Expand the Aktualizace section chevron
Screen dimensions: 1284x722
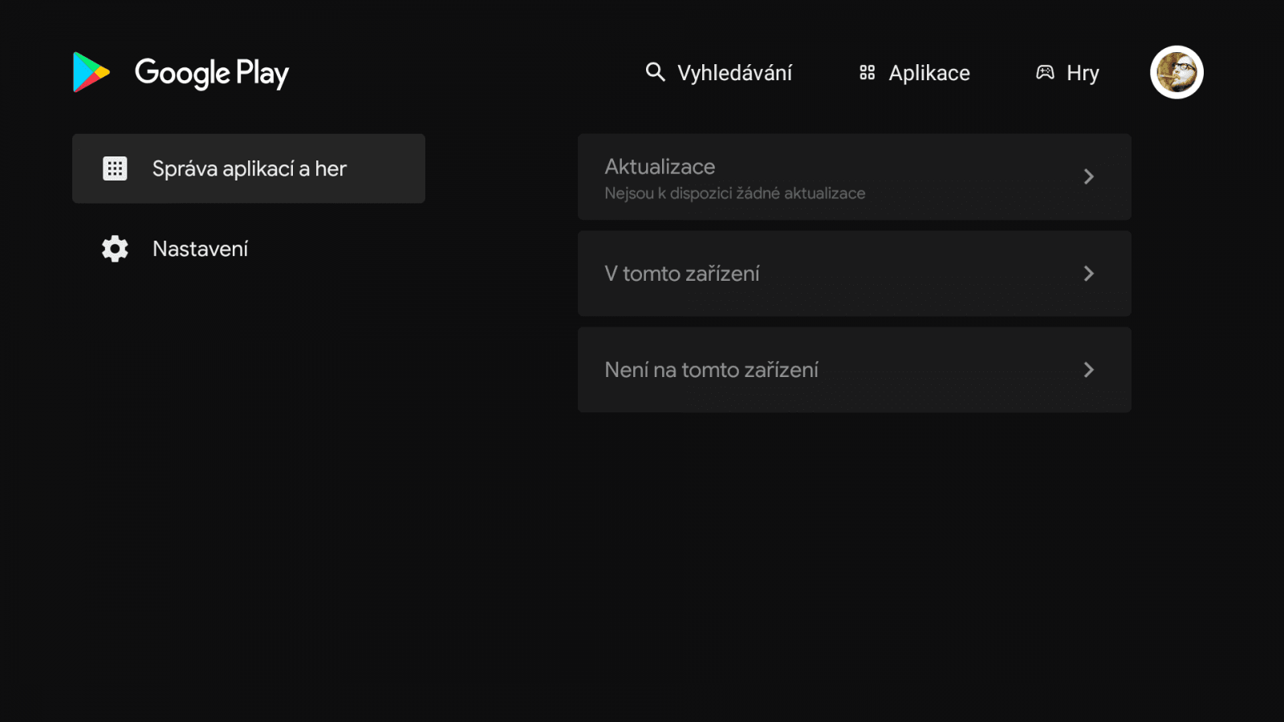(1089, 176)
